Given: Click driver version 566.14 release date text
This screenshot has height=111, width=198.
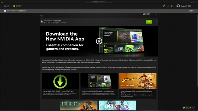Looking at the screenshot, I should pyautogui.click(x=55, y=23).
